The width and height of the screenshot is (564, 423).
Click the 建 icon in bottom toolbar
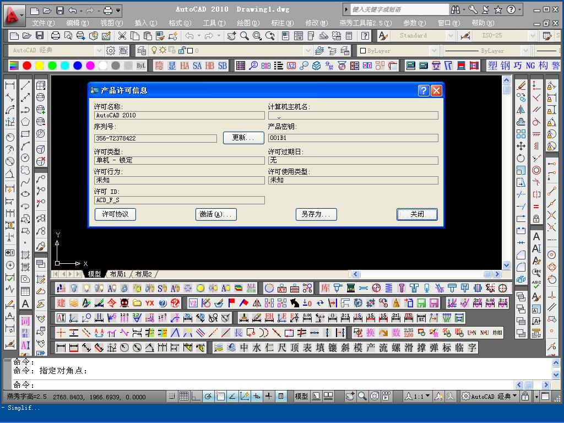(x=61, y=303)
